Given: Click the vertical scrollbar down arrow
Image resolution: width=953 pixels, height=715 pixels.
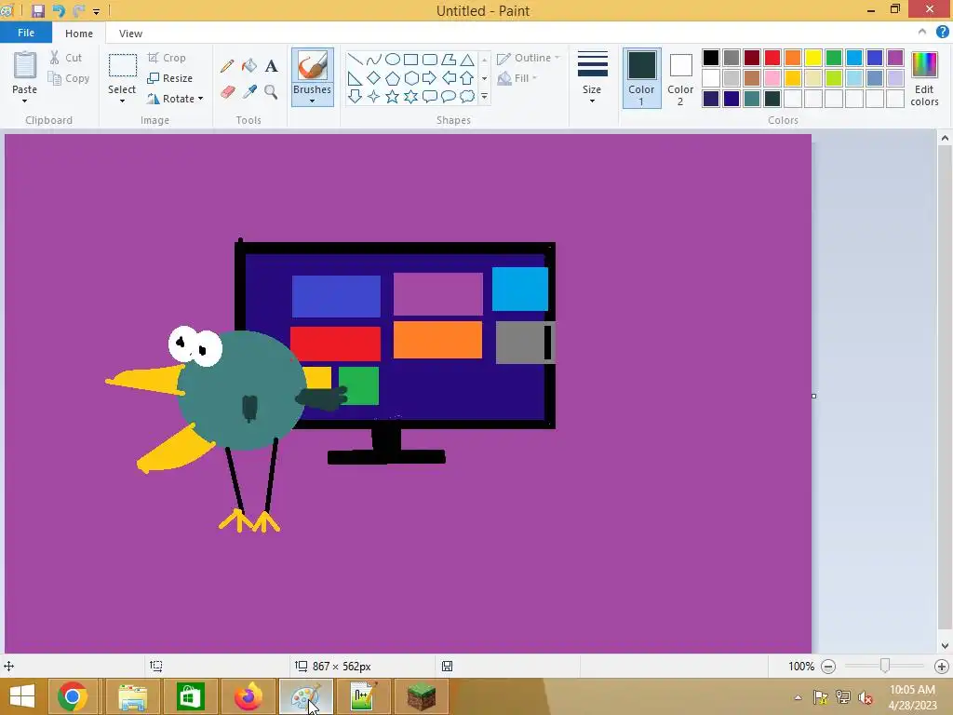Looking at the screenshot, I should [945, 646].
